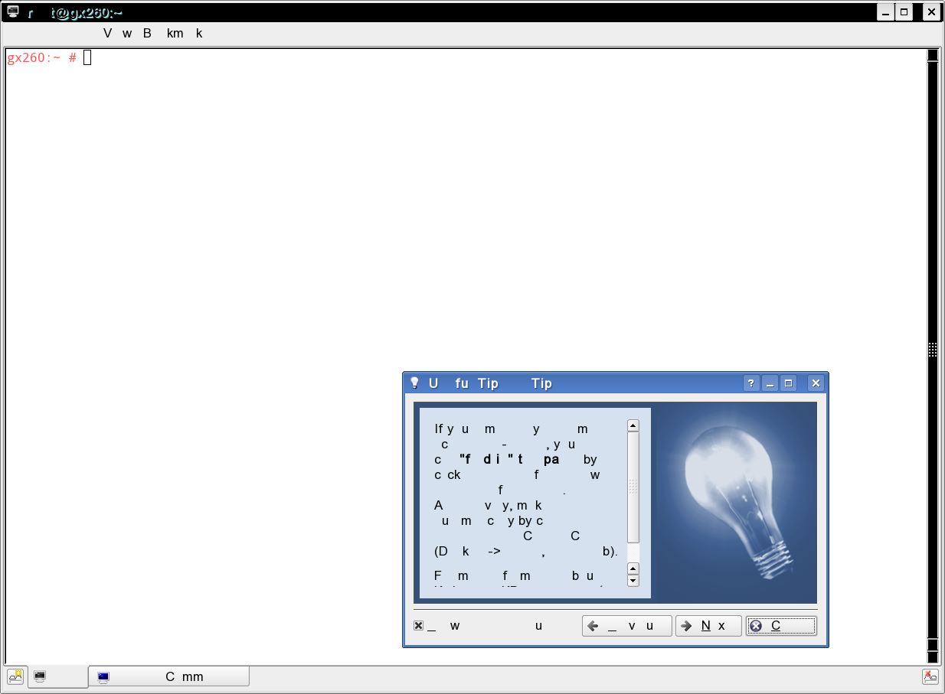Screen dimensions: 945x694
Task: Switch to the first terminal session tab
Action: 57,676
